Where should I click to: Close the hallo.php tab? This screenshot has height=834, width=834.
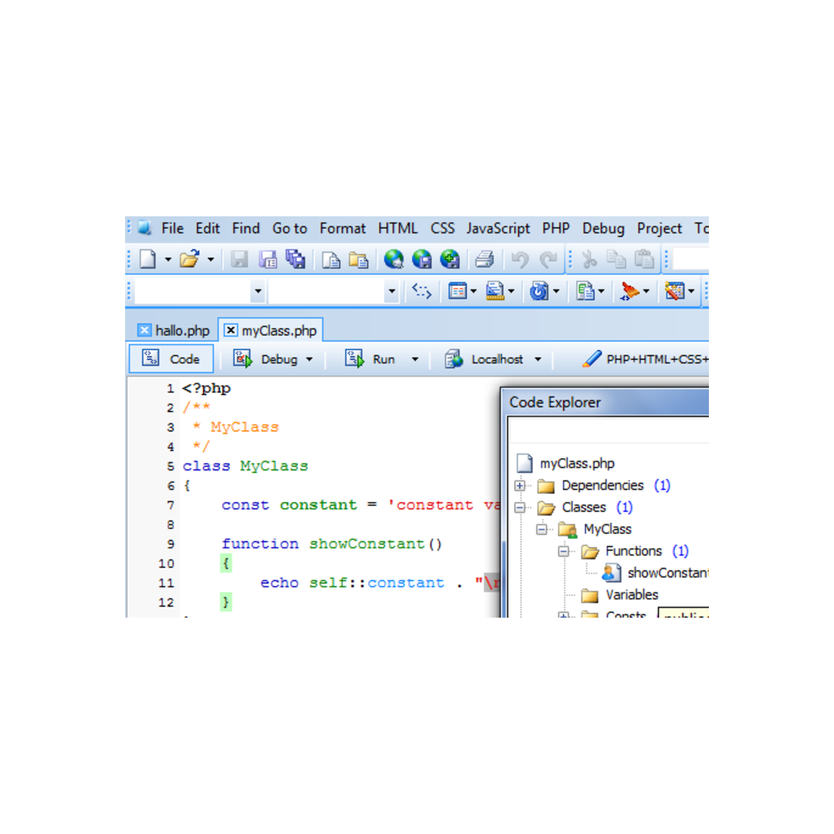(x=145, y=330)
